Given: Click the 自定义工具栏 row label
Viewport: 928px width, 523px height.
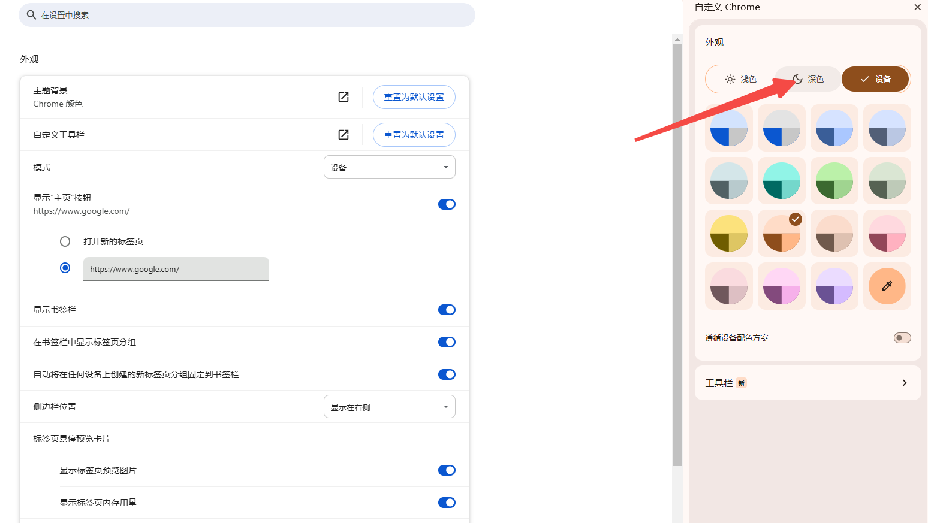Looking at the screenshot, I should point(59,135).
